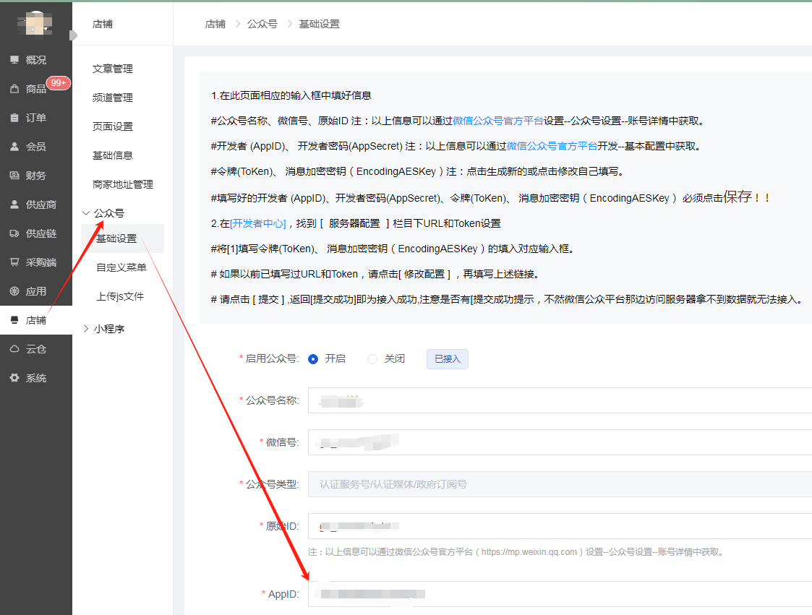
Task: Open 自定义菜单 in the submenu
Action: click(121, 267)
